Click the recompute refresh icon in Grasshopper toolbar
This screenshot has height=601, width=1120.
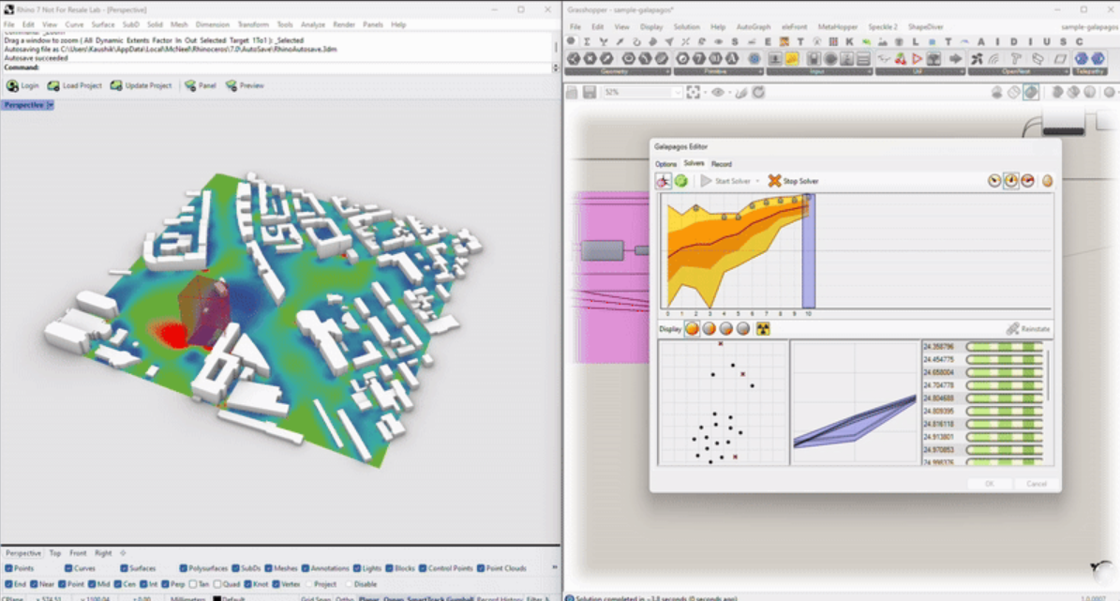pos(758,92)
